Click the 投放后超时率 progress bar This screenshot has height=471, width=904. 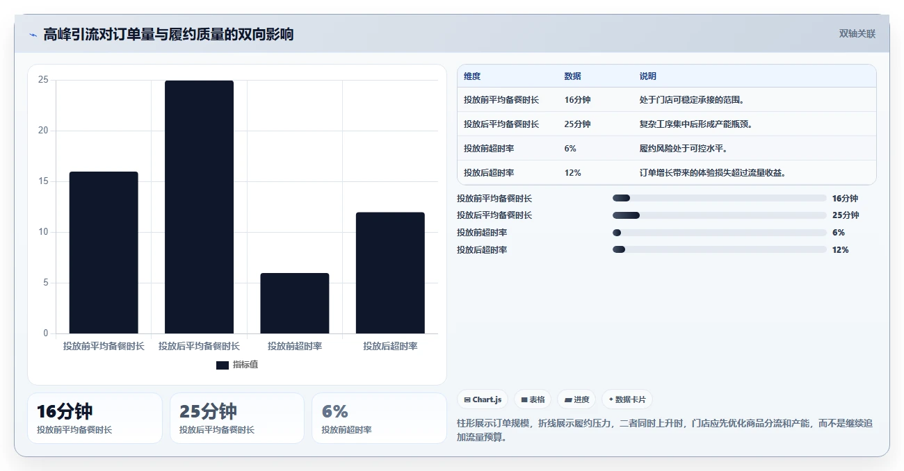[x=720, y=250]
